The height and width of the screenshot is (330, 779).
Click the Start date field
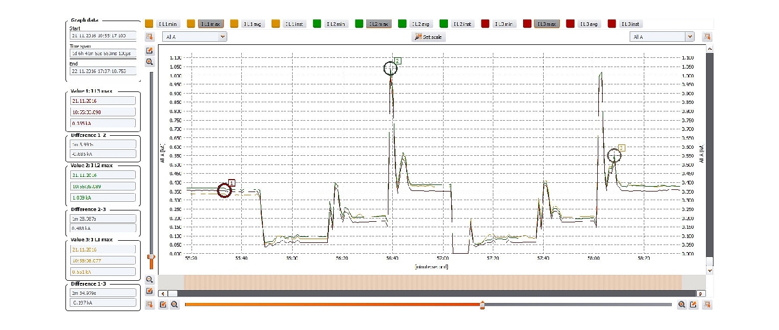pyautogui.click(x=102, y=35)
